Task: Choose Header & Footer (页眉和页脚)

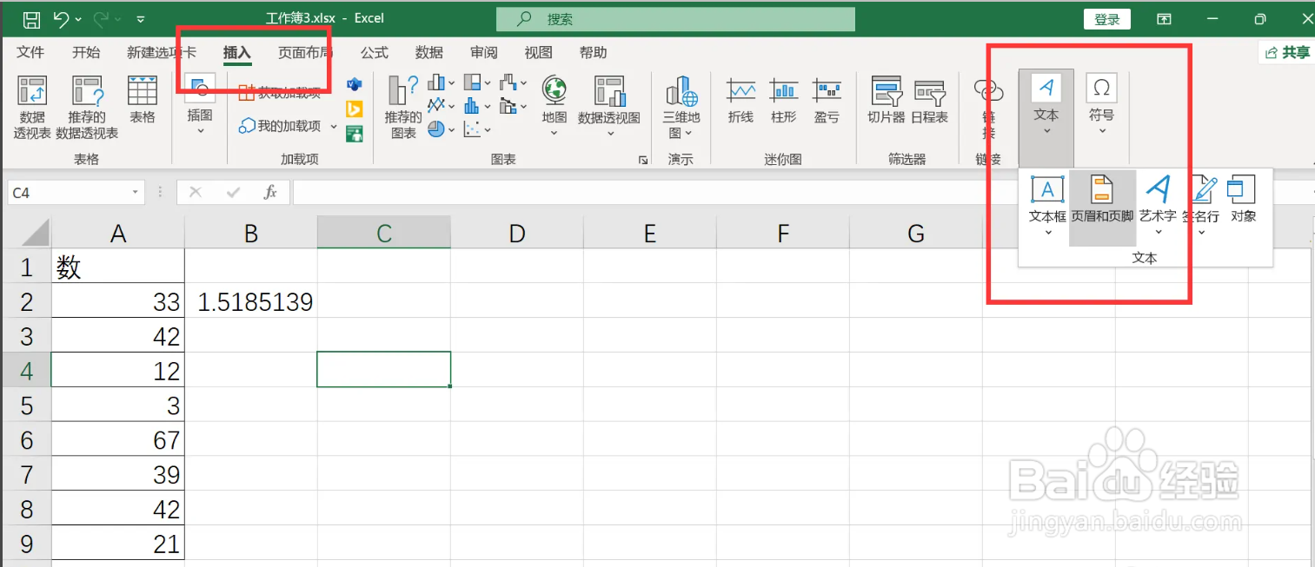Action: point(1102,207)
